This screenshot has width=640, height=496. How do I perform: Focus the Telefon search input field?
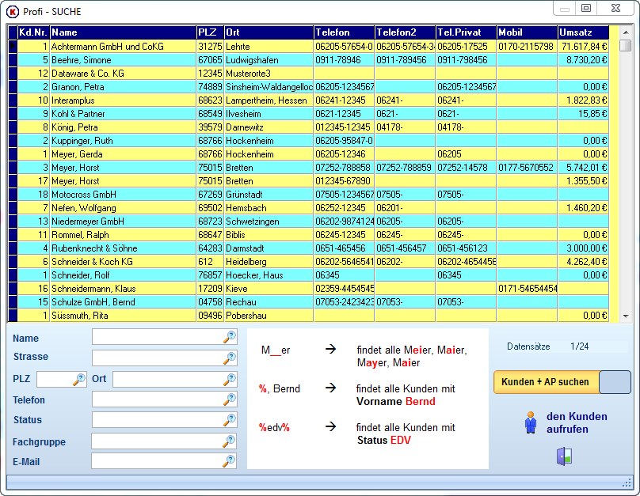[x=164, y=399]
